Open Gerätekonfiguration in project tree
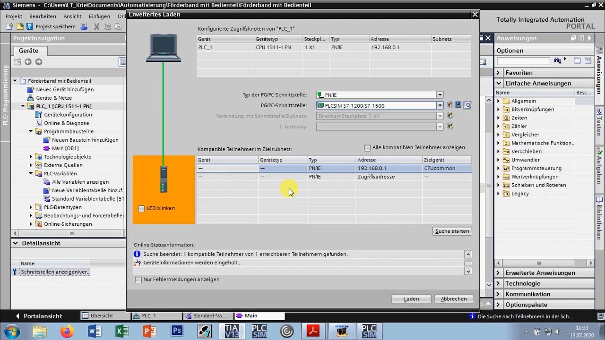605x340 pixels. [68, 115]
